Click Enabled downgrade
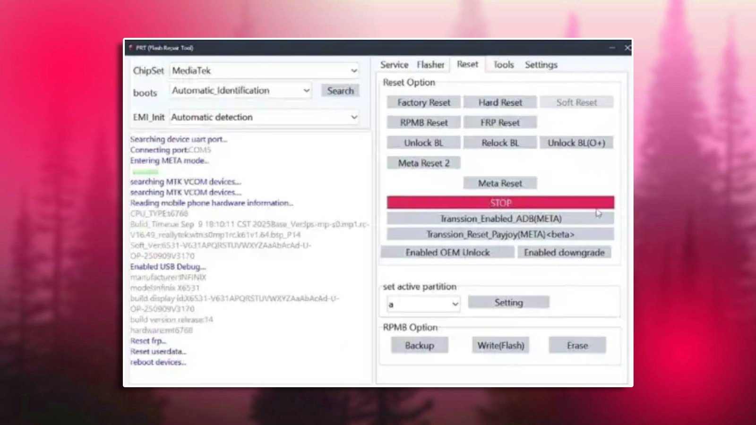 point(564,252)
